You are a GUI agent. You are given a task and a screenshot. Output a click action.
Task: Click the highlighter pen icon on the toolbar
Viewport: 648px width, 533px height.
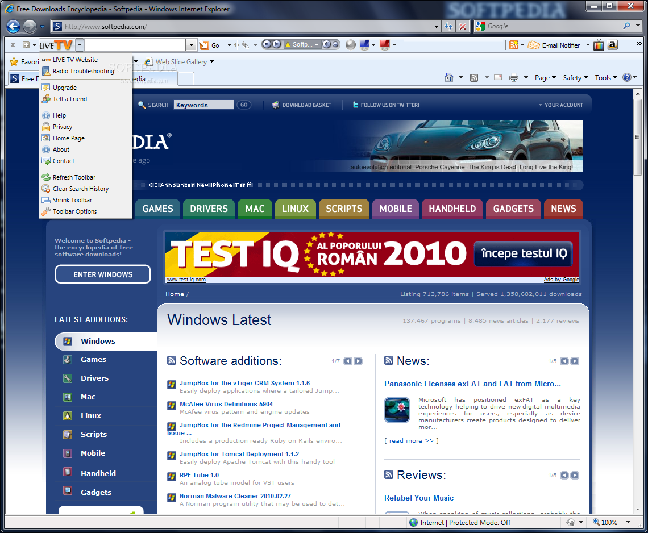tap(246, 45)
